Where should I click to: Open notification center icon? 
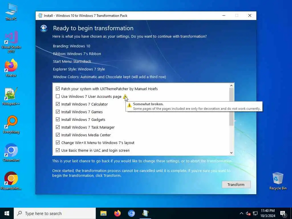[283, 214]
